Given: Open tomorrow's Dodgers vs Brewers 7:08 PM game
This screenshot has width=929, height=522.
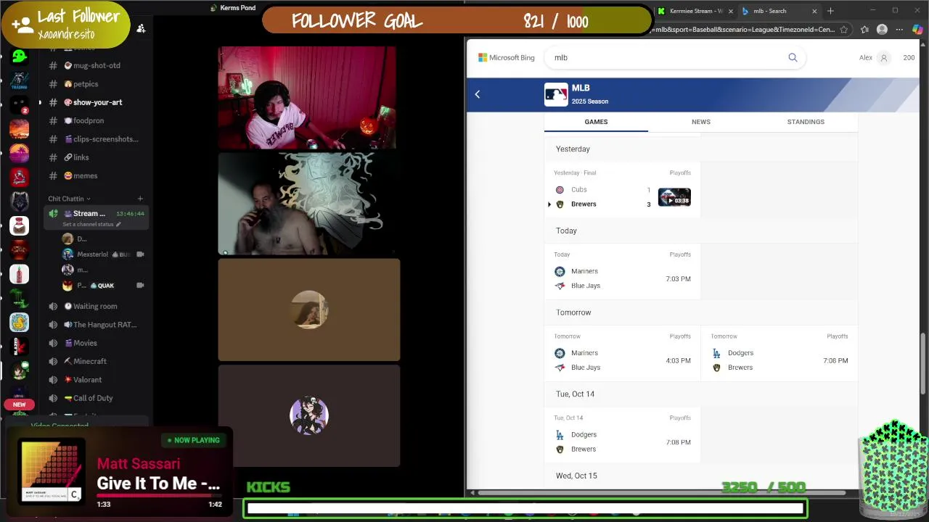Looking at the screenshot, I should click(779, 353).
